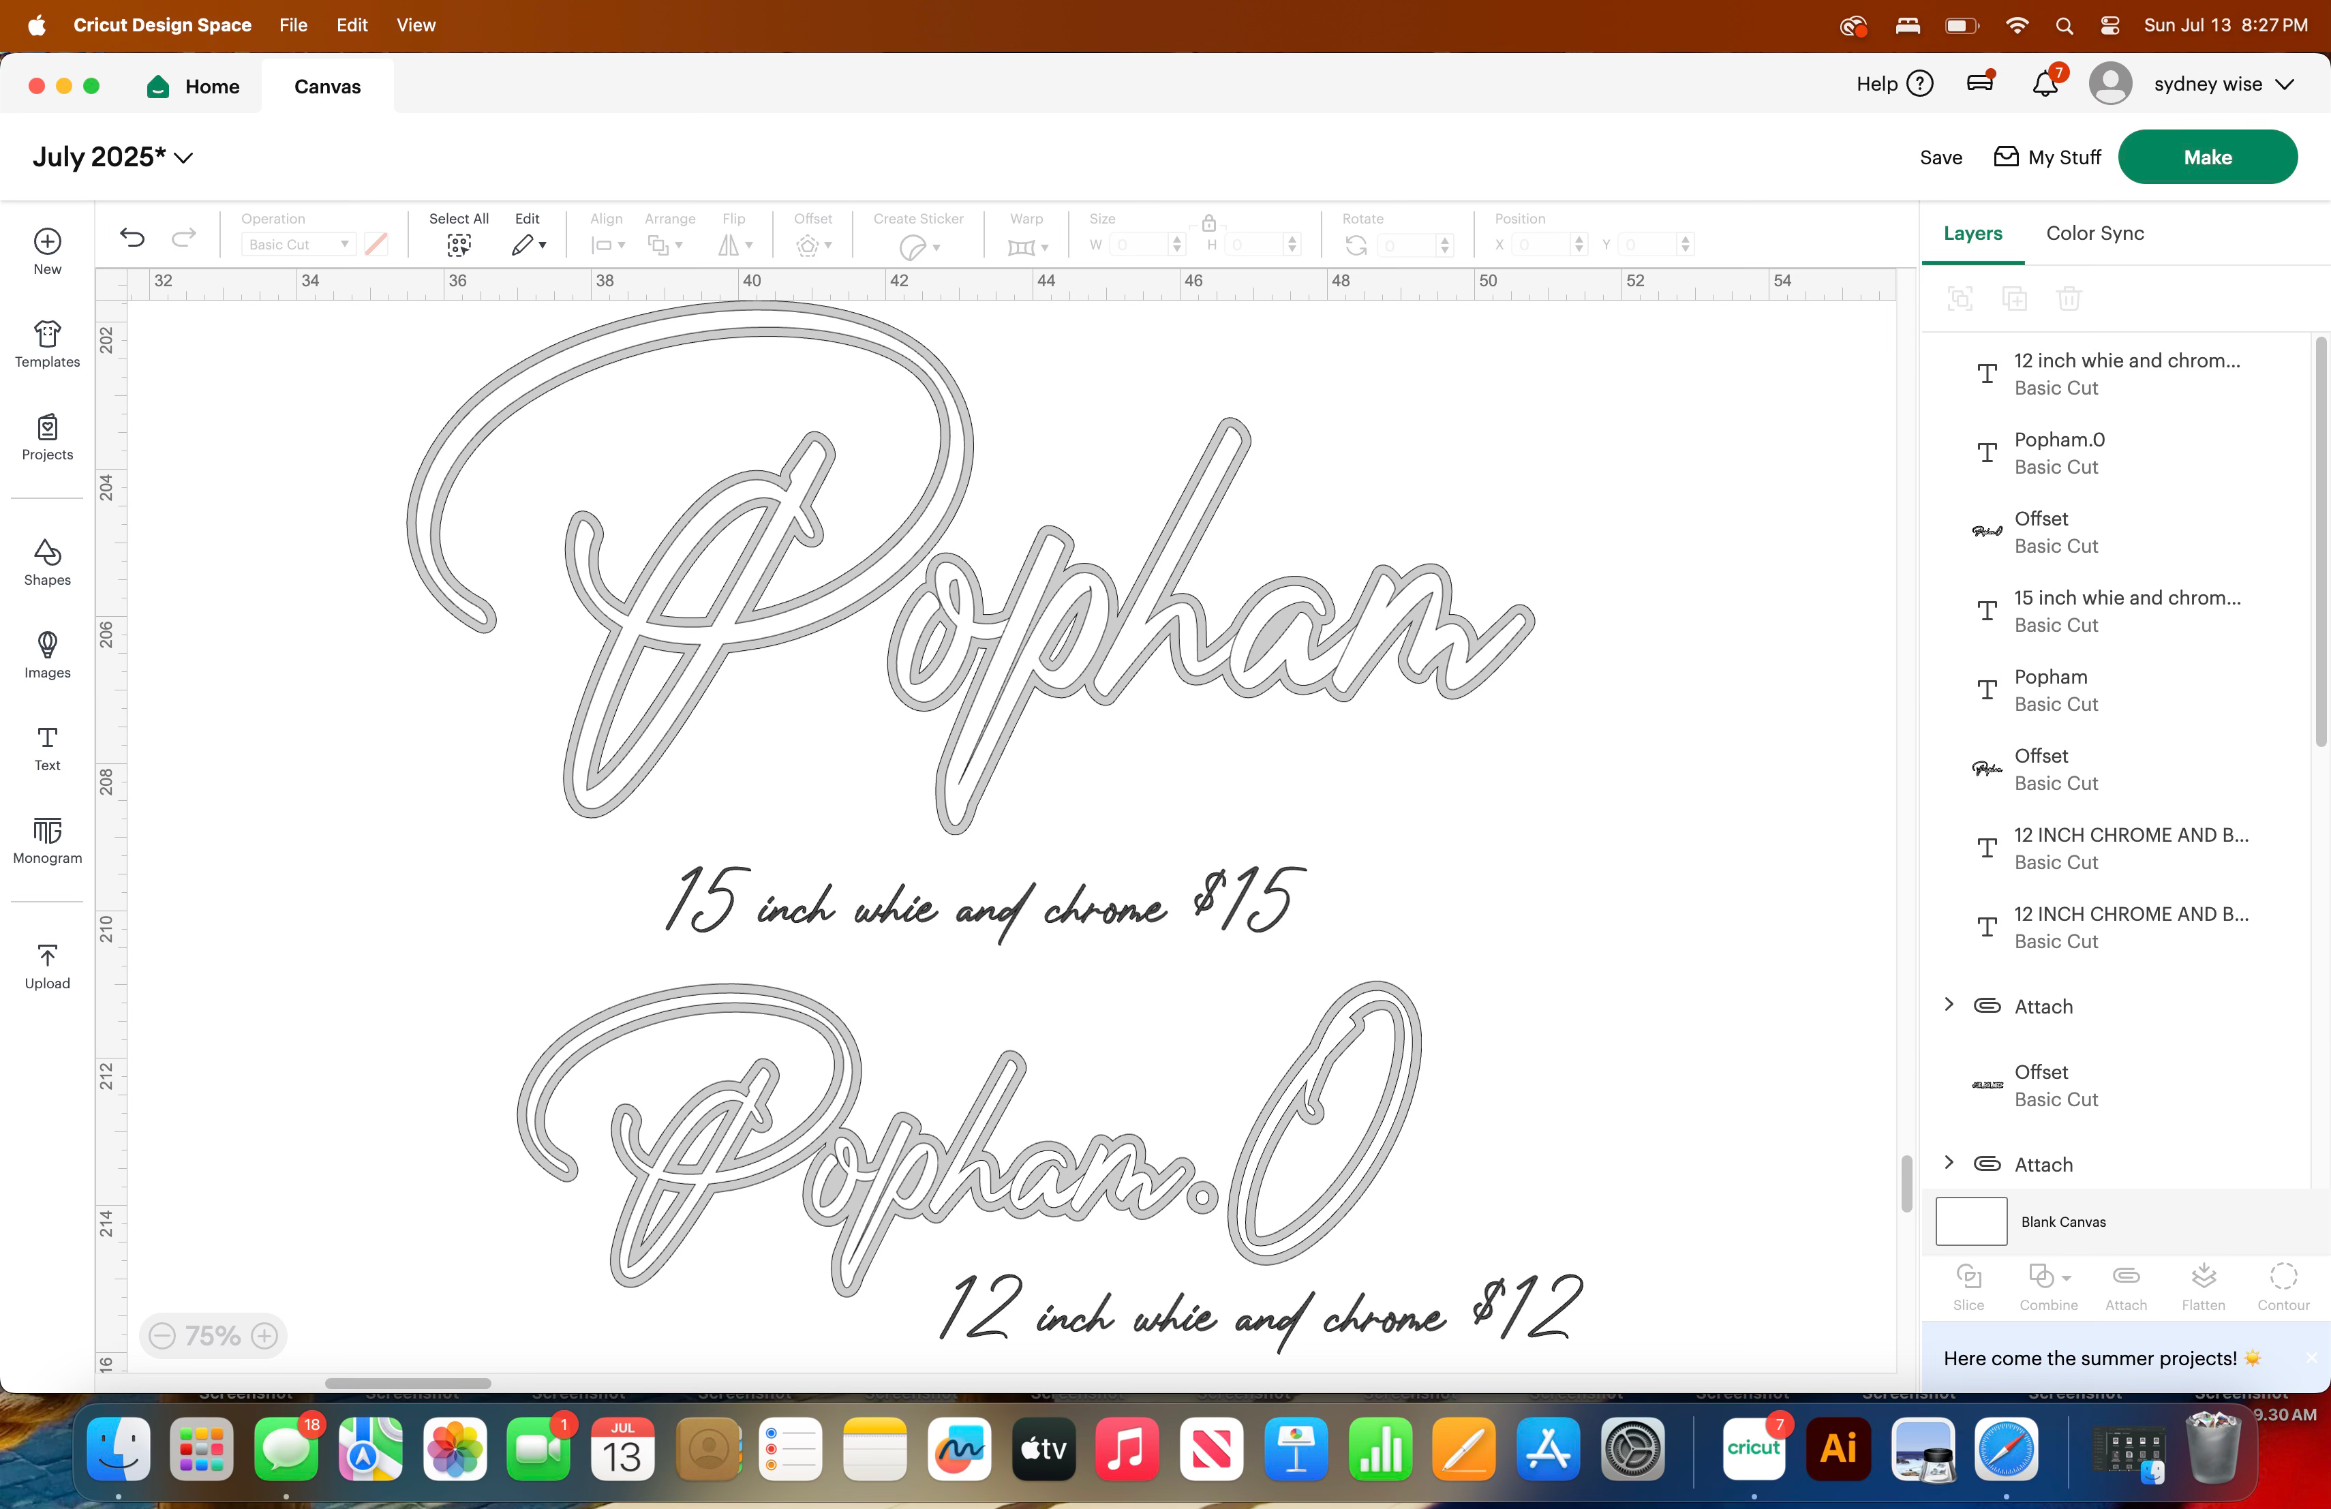Click the Slice icon below Layers panel
Image resolution: width=2331 pixels, height=1509 pixels.
coord(1968,1285)
